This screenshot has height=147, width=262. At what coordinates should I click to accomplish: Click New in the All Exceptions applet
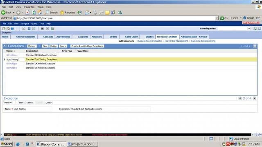point(45,46)
